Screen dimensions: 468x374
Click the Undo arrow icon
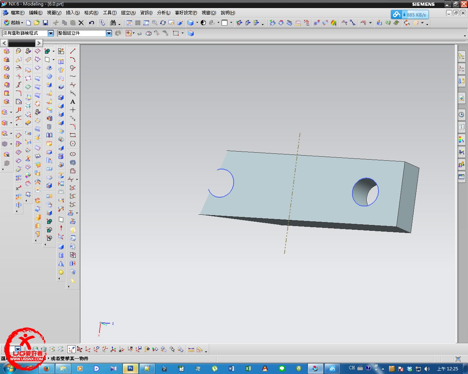click(x=91, y=23)
